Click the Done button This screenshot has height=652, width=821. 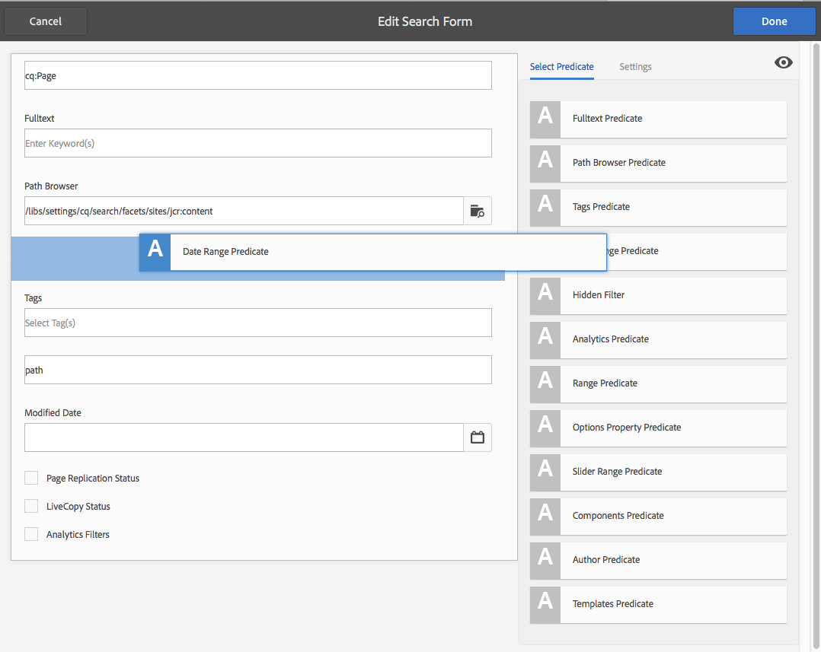click(x=774, y=21)
